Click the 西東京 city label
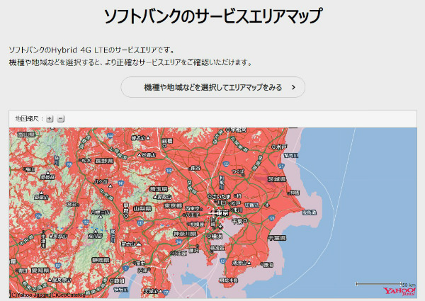 coord(193,209)
